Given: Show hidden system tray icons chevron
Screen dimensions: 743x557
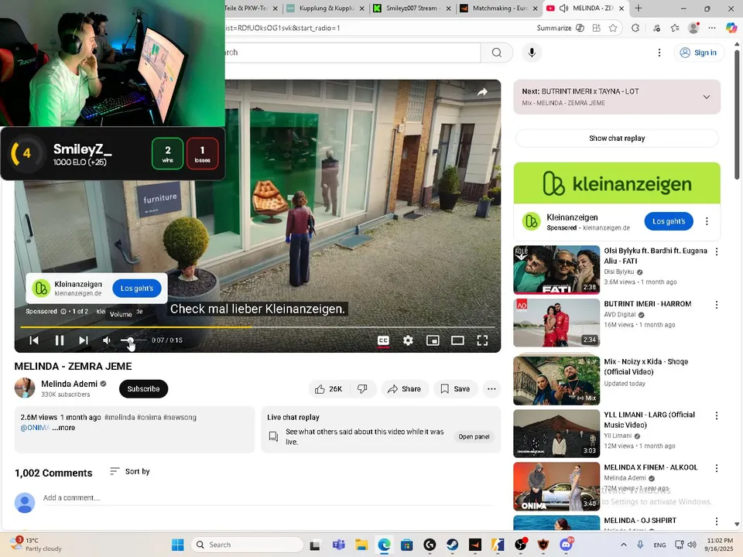Looking at the screenshot, I should click(624, 545).
